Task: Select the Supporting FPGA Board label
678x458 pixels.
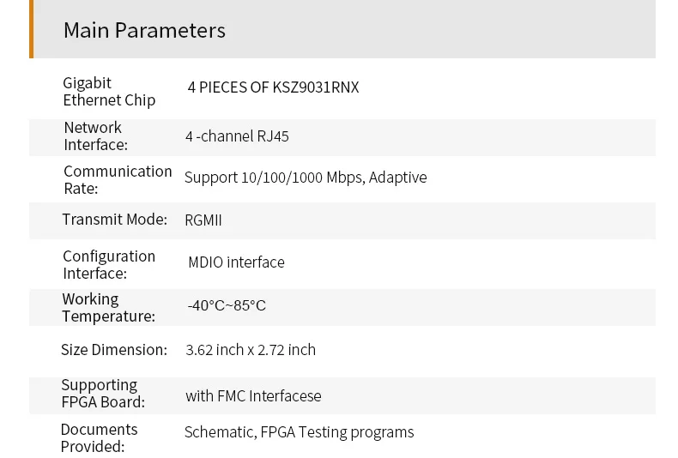Action: (x=102, y=393)
